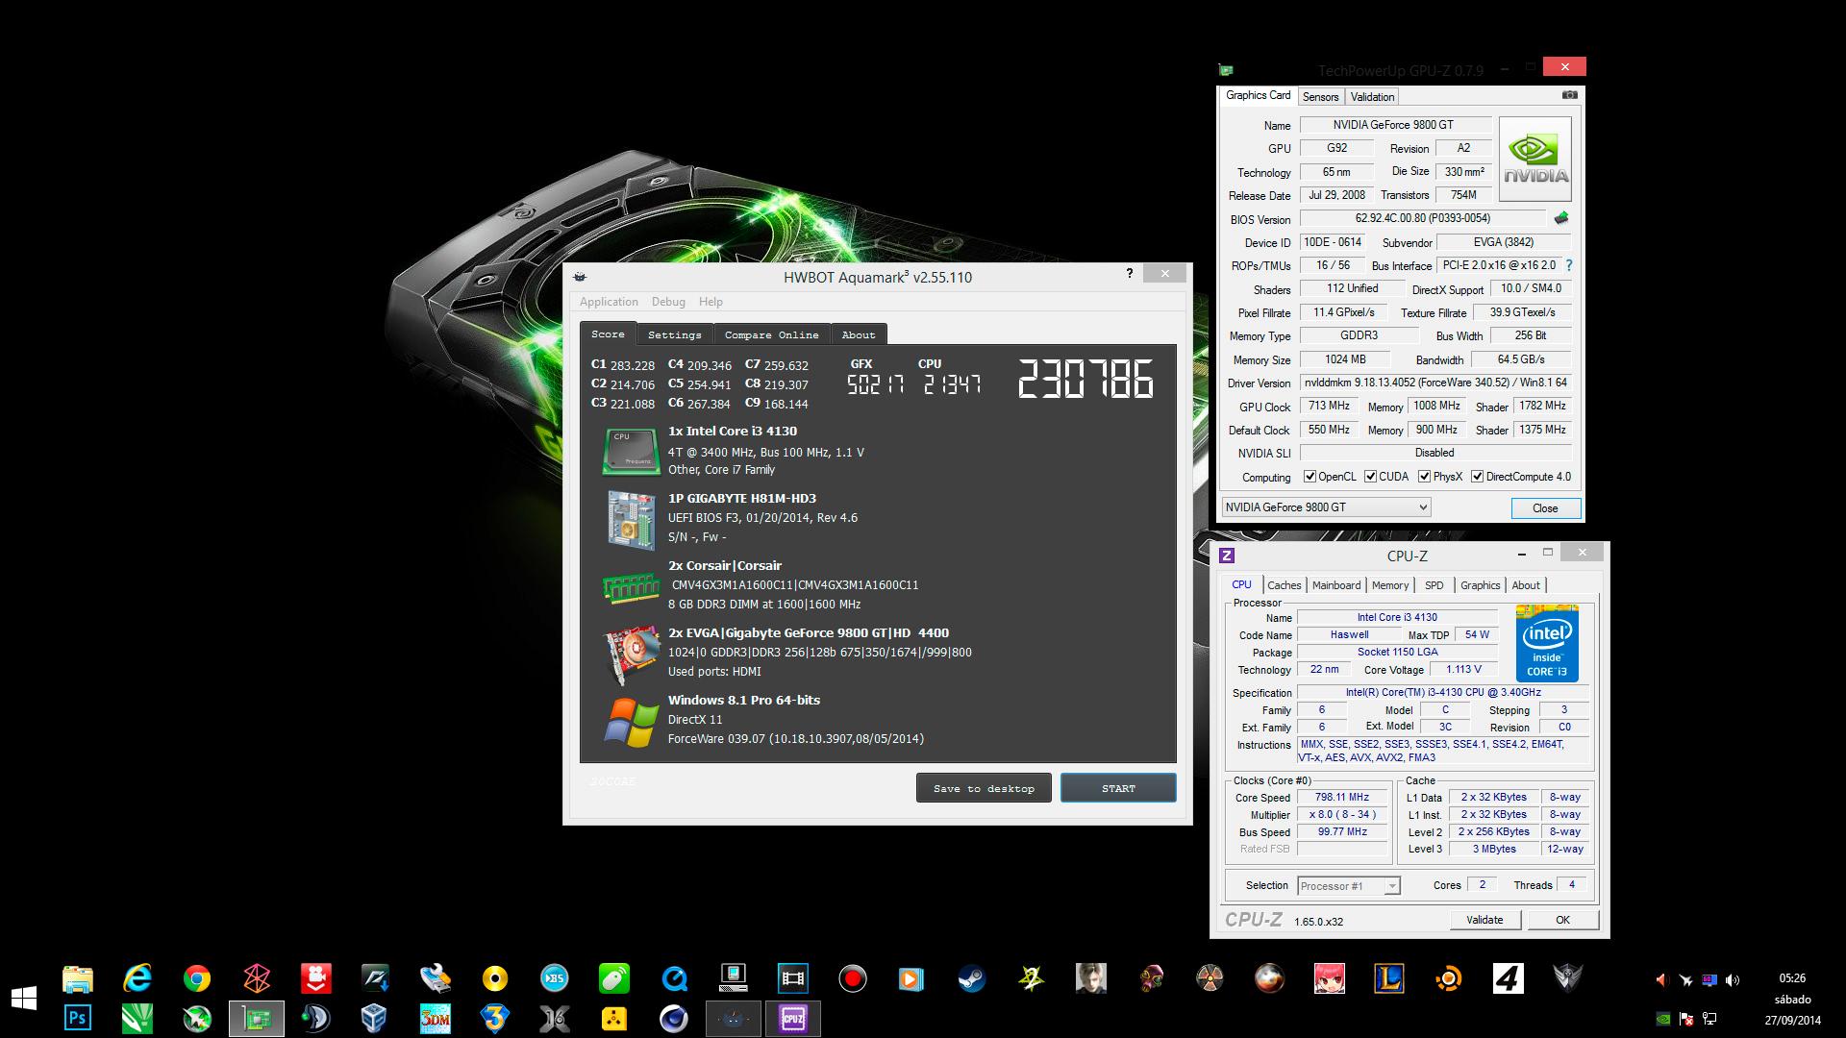
Task: Open the Action Center flag icon in tray
Action: coord(1685,1018)
